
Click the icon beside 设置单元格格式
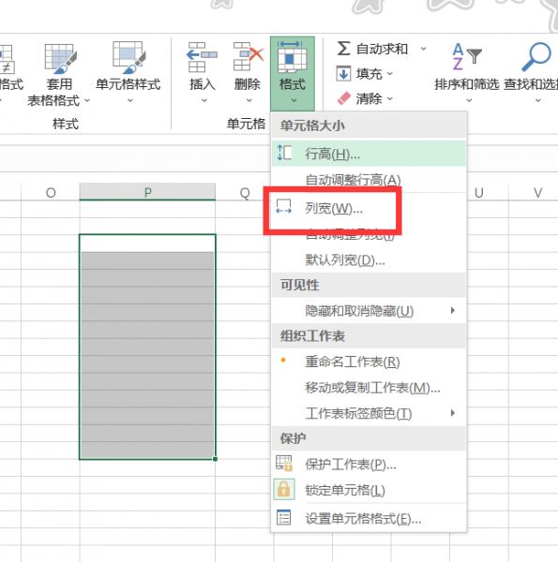pyautogui.click(x=283, y=518)
